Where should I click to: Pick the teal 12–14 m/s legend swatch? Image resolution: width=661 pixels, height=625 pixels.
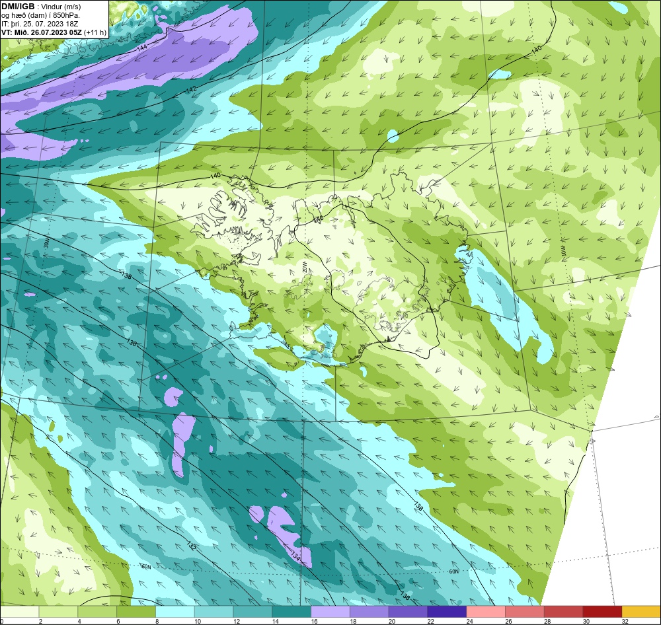pos(253,612)
